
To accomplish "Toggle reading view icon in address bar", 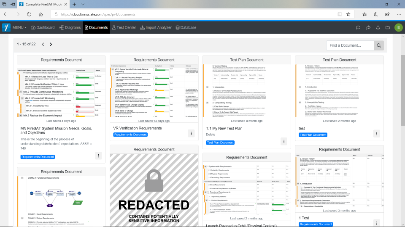I will [x=340, y=14].
